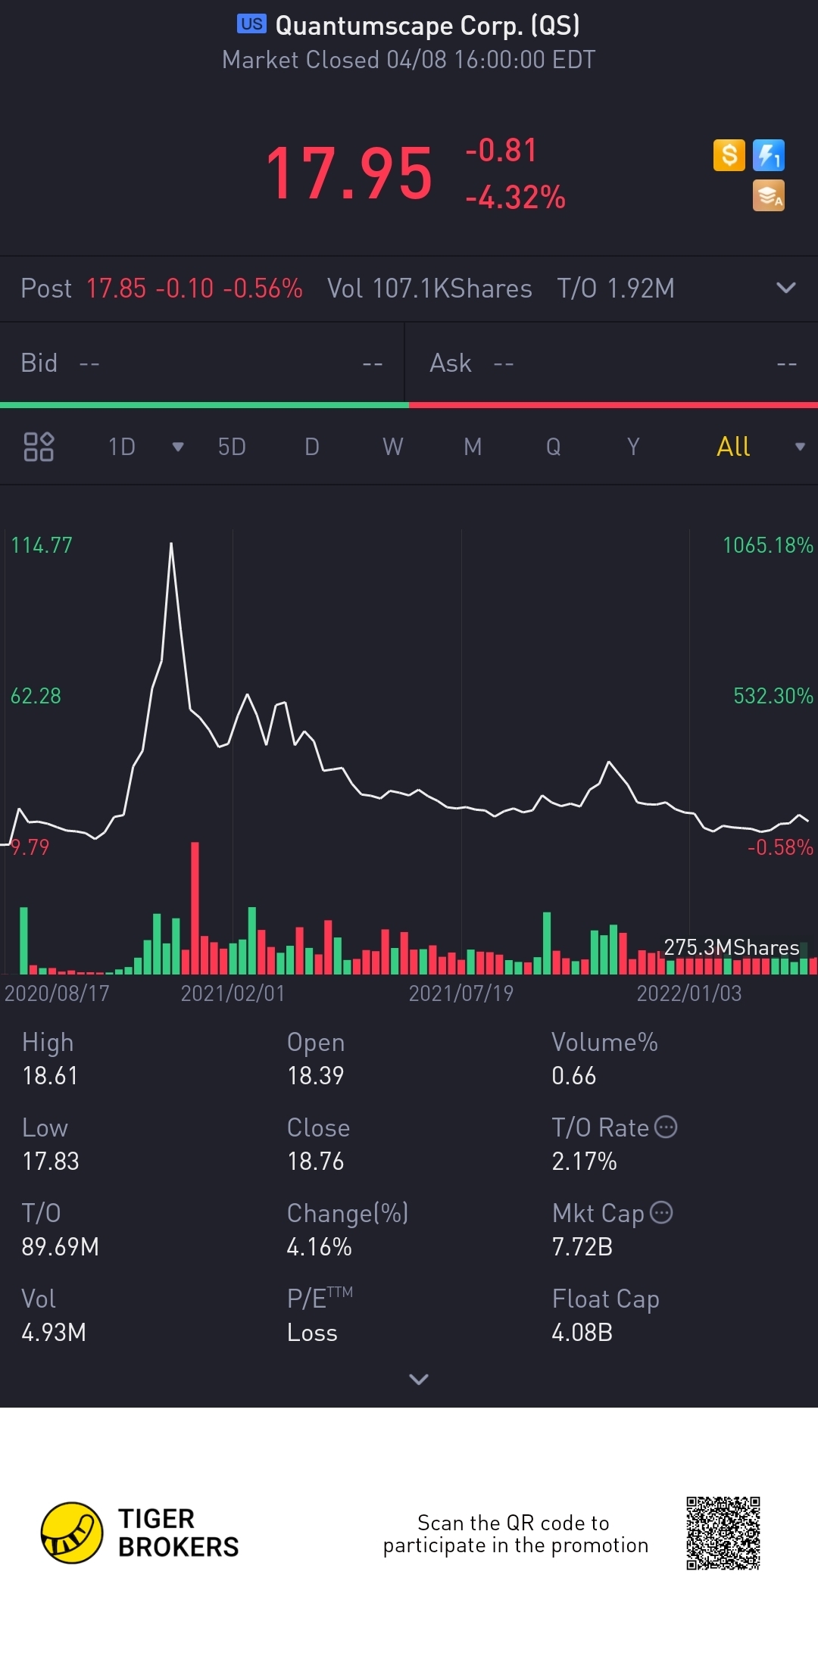The image size is (818, 1659).
Task: Tap the Close 18.76 value
Action: [316, 1161]
